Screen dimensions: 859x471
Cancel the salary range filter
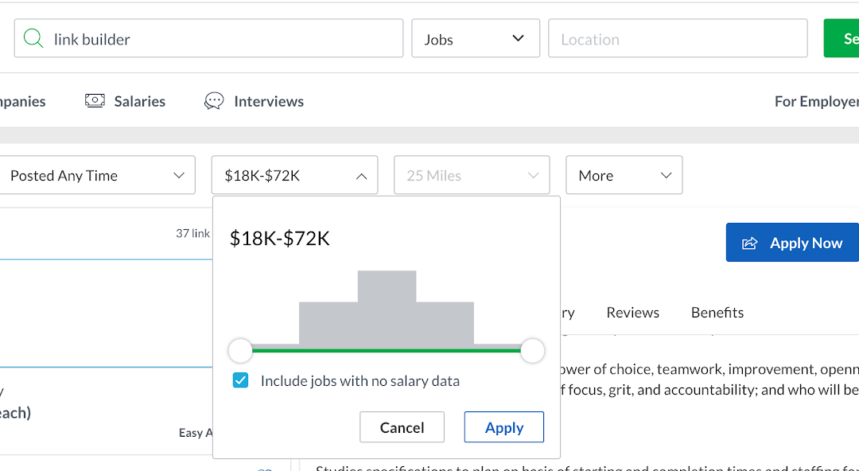click(402, 427)
